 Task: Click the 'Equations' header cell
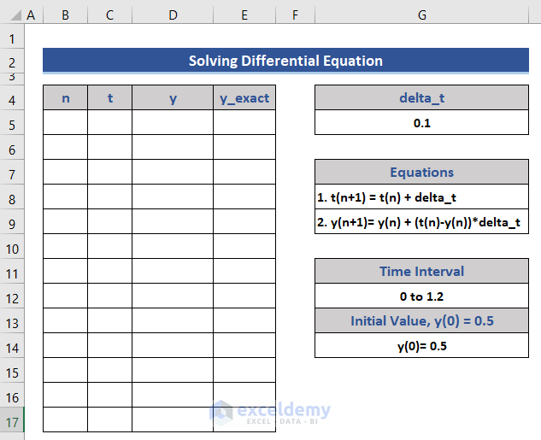coord(422,173)
